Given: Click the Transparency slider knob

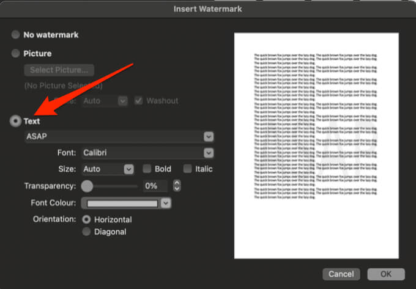Looking at the screenshot, I should pos(87,186).
